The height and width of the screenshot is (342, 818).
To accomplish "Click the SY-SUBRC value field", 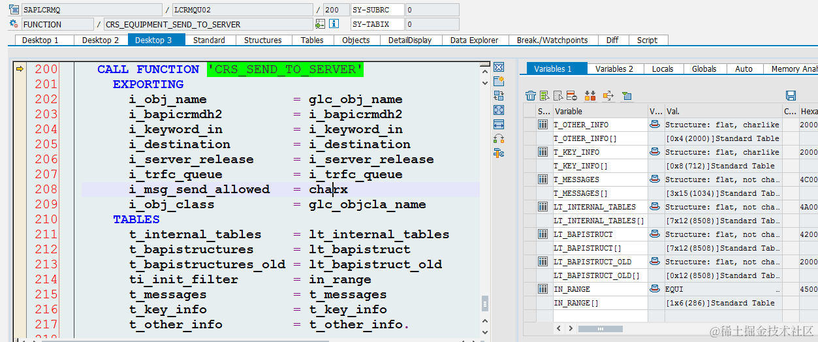I will pyautogui.click(x=431, y=10).
